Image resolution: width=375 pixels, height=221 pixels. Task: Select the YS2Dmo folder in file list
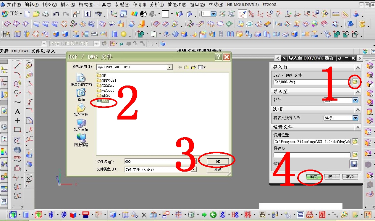106,86
